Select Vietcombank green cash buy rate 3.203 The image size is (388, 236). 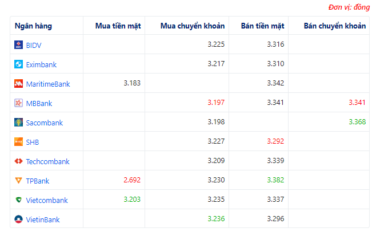pos(132,199)
